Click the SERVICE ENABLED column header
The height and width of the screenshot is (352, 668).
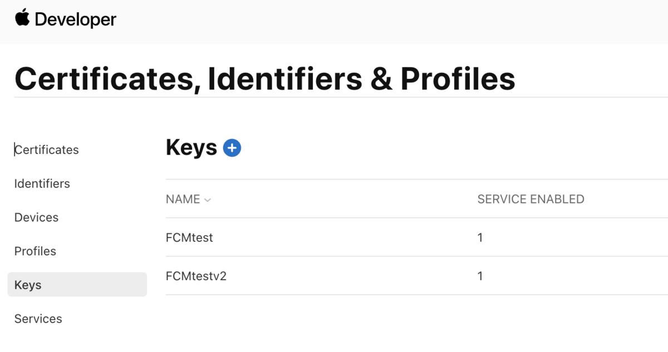(531, 200)
